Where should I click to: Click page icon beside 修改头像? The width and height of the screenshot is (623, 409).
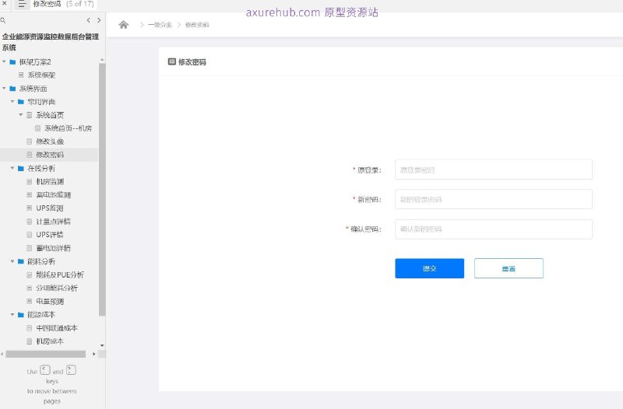coord(30,142)
